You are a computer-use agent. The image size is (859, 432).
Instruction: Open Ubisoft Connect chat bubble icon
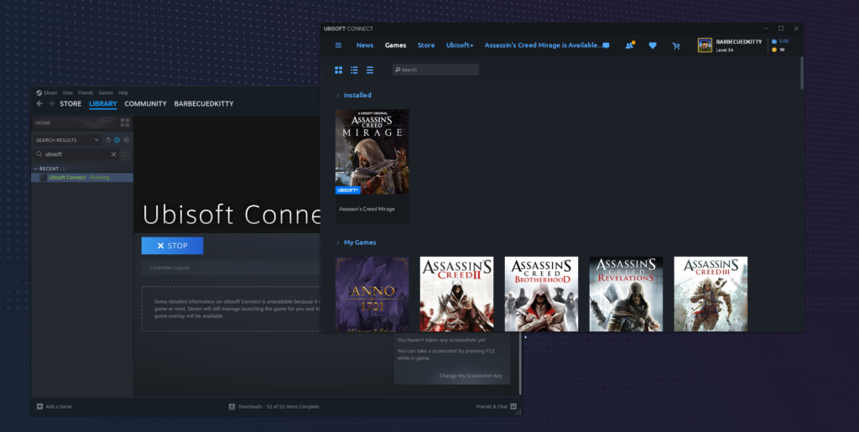tap(606, 45)
